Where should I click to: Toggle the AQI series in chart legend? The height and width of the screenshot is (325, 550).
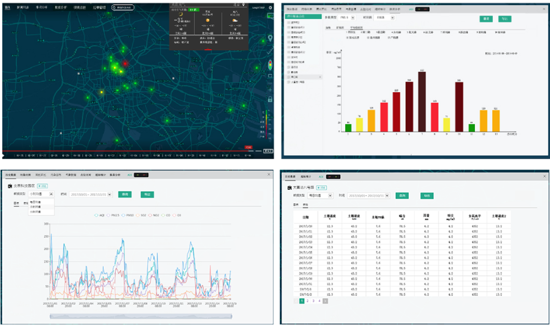[99, 215]
